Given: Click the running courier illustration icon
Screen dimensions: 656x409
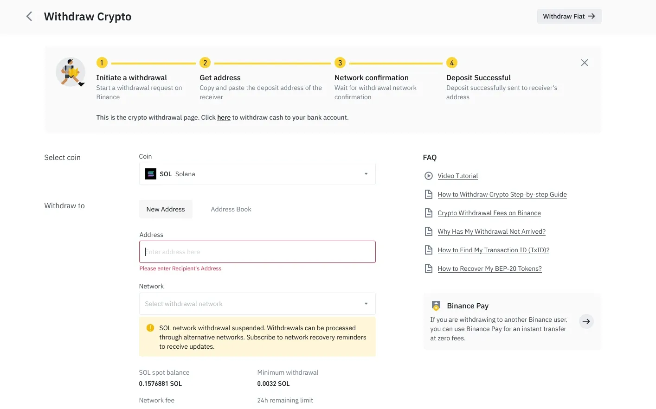Looking at the screenshot, I should tap(71, 72).
